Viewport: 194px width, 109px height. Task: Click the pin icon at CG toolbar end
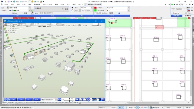(x=103, y=100)
